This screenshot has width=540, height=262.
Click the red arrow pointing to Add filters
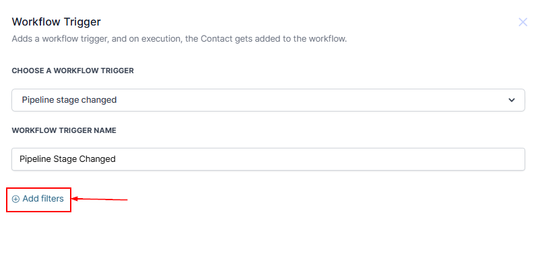[x=100, y=199]
